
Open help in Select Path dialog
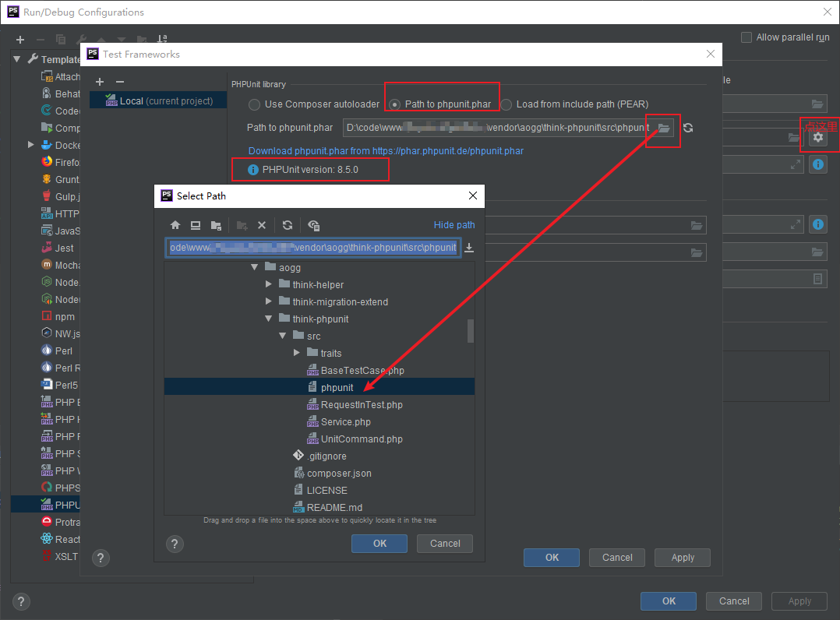(175, 544)
